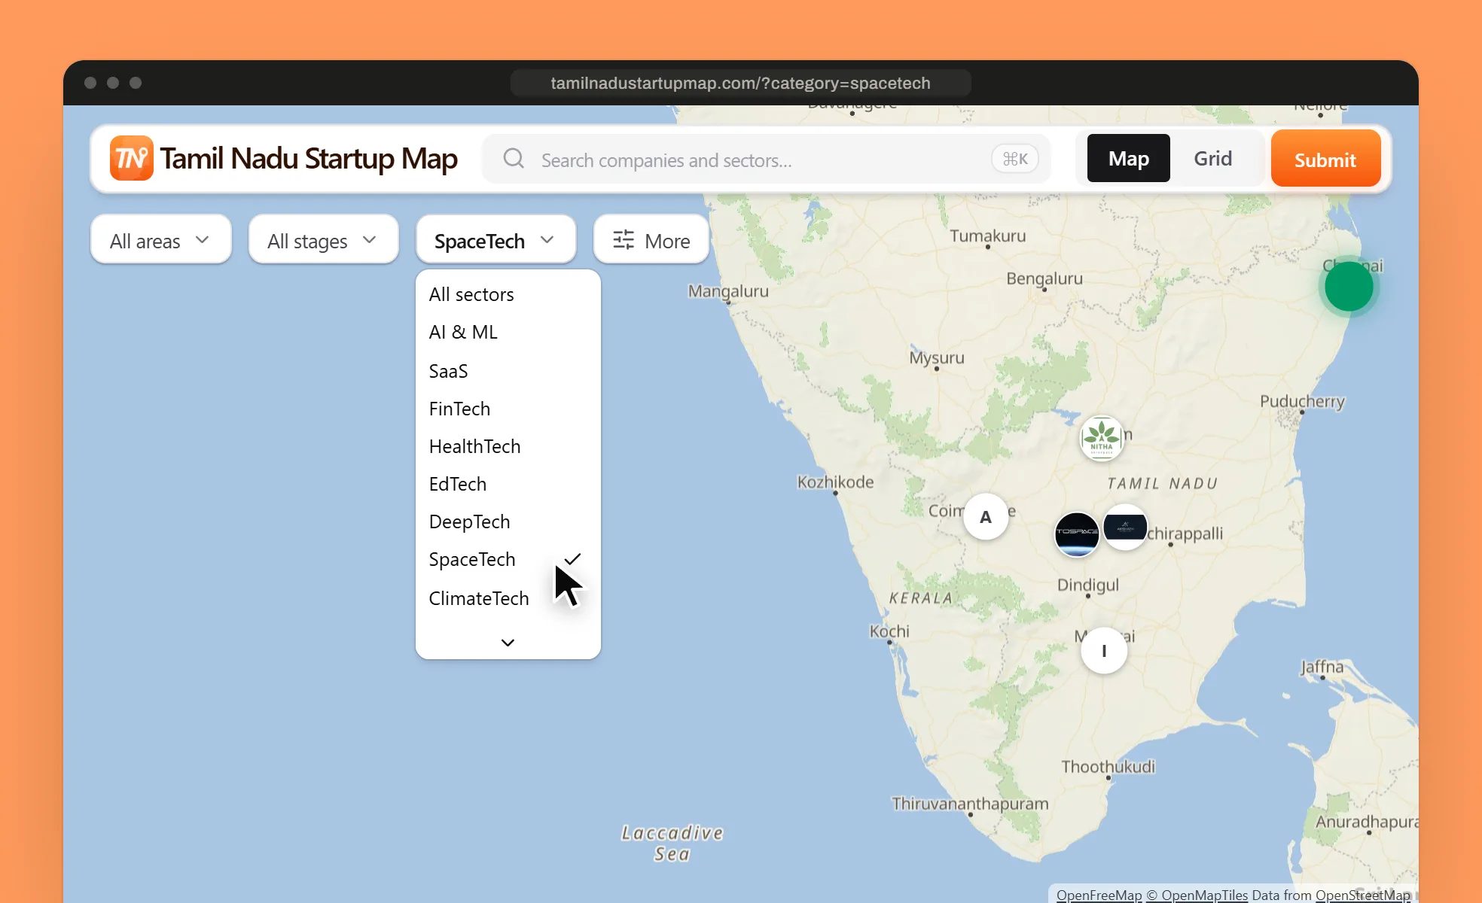The width and height of the screenshot is (1482, 903).
Task: Open the OpenMapTiles attribution link
Action: click(1197, 895)
